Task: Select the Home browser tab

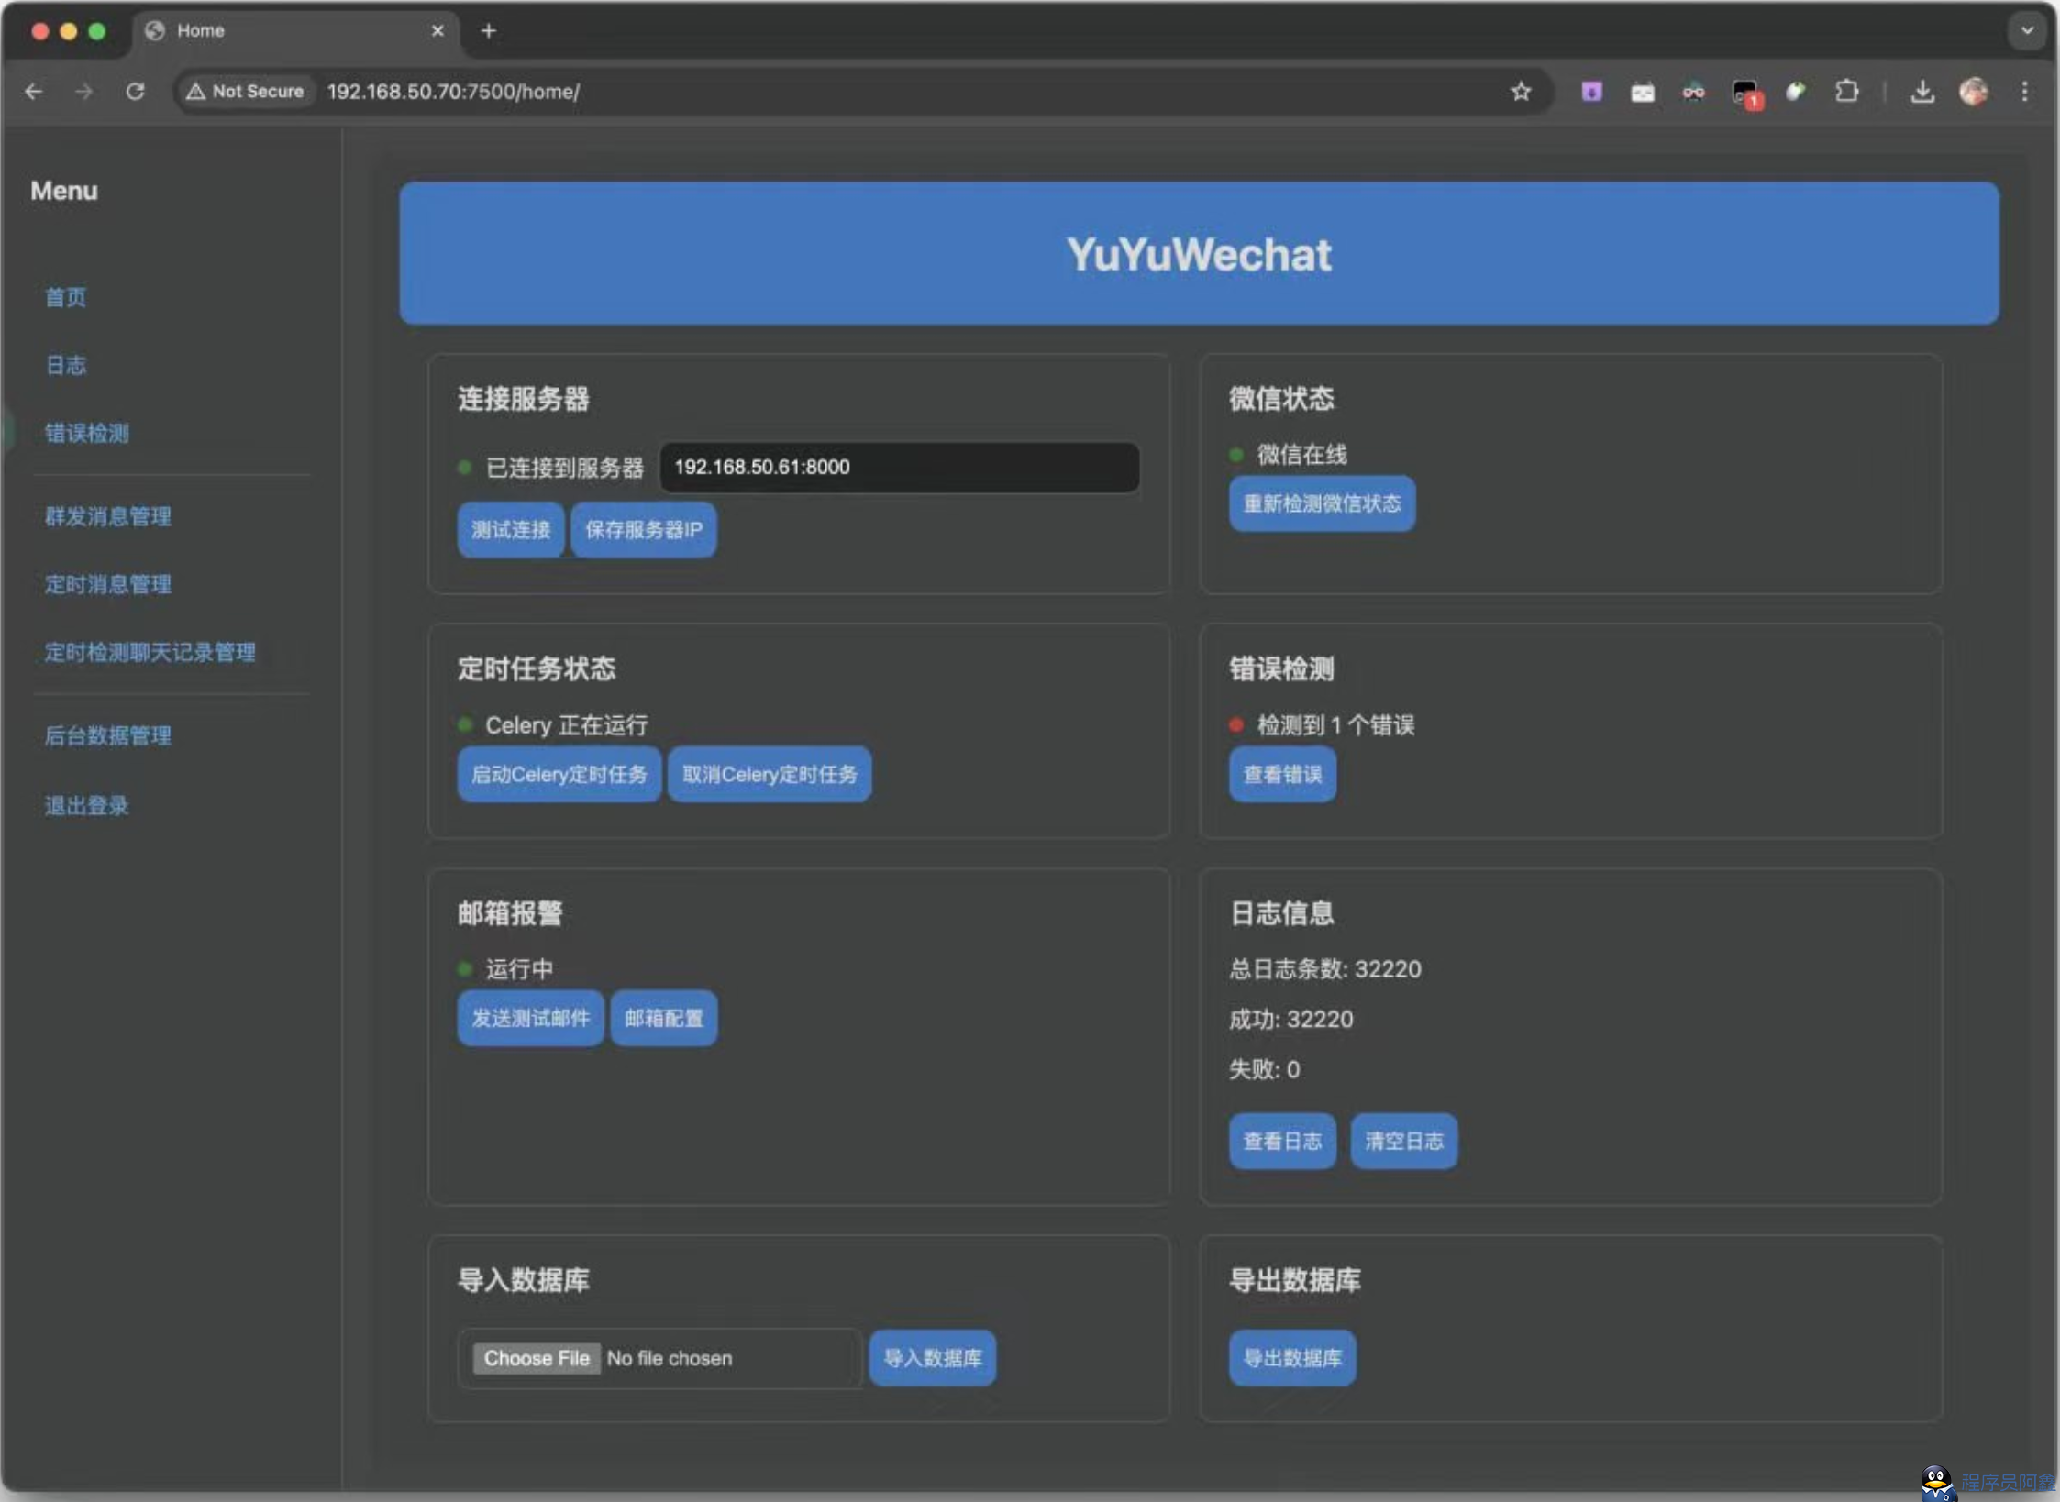Action: click(293, 31)
